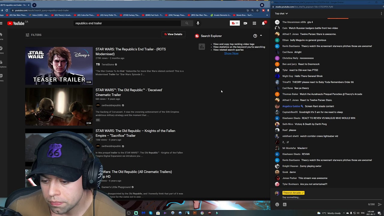Zoom the page with the magnifier icon
This screenshot has width=384, height=216.
click(x=252, y=10)
